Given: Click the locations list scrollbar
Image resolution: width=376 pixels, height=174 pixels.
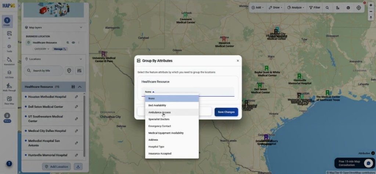Looking at the screenshot, I should [84, 126].
